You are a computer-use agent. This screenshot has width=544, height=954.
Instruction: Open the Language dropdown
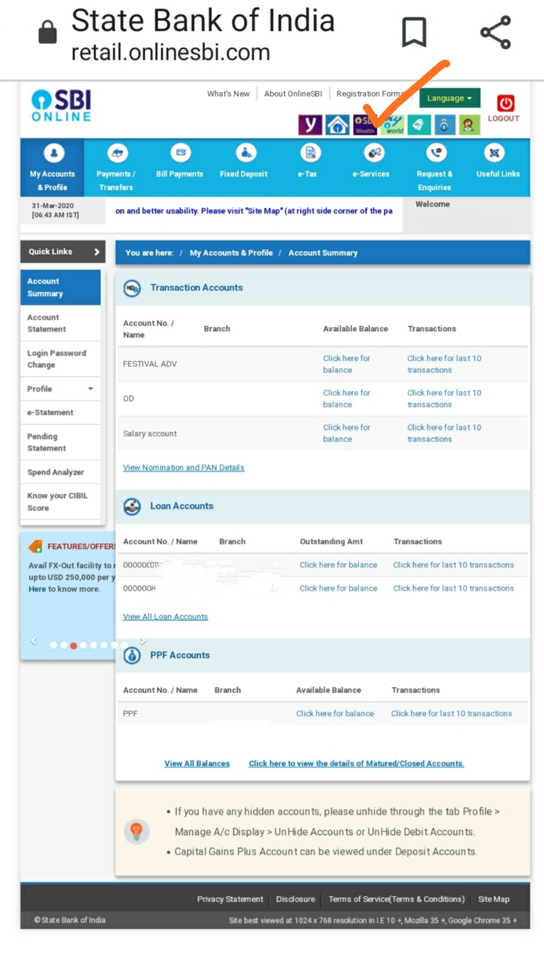click(x=450, y=98)
